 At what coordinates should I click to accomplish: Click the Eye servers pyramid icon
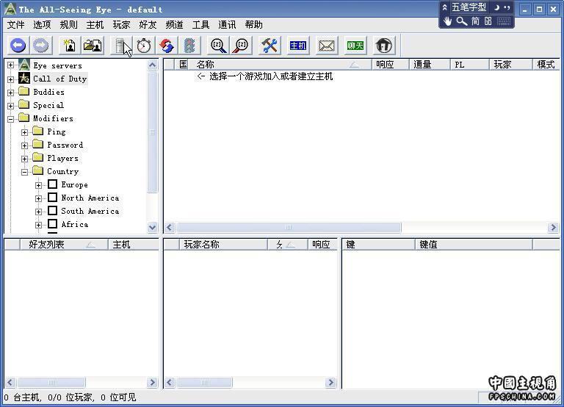(x=24, y=65)
